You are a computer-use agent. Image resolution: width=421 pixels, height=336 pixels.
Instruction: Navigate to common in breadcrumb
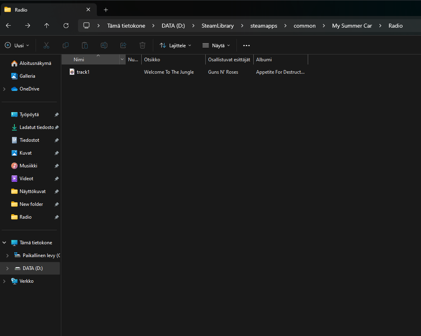(x=305, y=26)
